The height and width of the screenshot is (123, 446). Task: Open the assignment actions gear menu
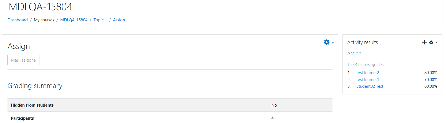click(x=327, y=42)
